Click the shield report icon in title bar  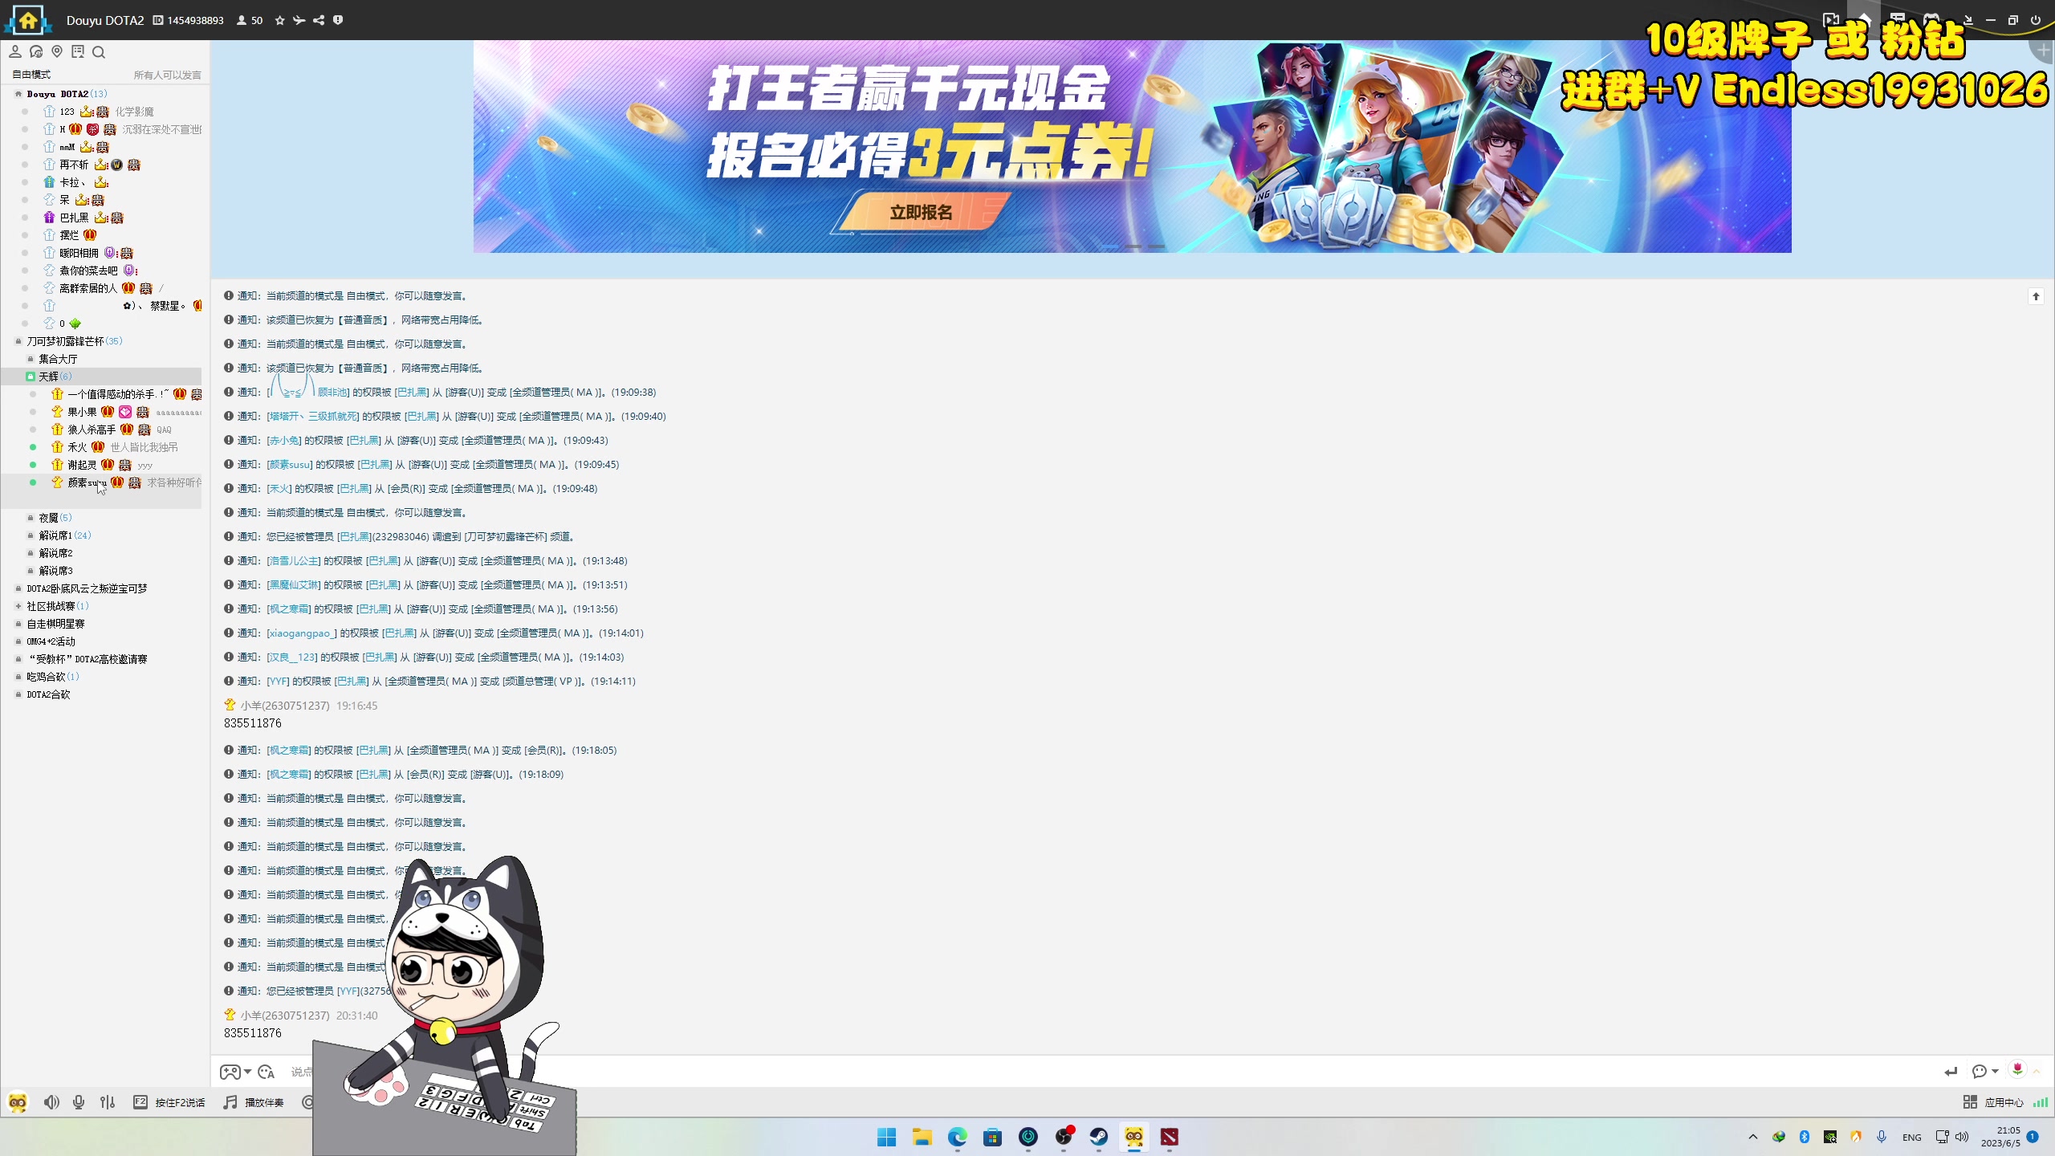pyautogui.click(x=338, y=20)
